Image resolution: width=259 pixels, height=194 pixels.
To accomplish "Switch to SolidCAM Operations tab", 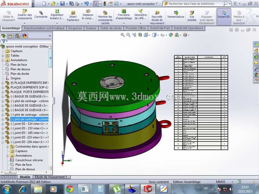I will (188, 28).
